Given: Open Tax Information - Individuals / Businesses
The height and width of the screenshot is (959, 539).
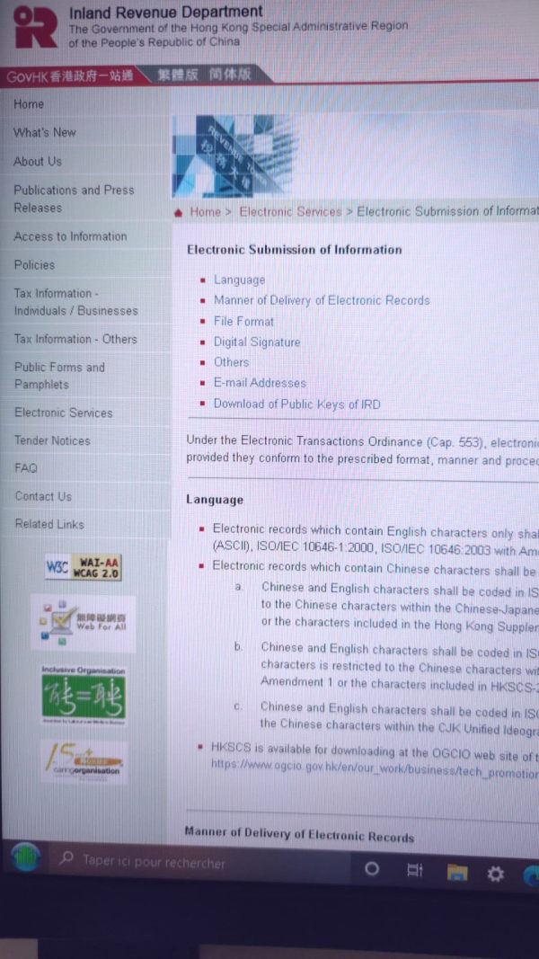Looking at the screenshot, I should coord(75,302).
